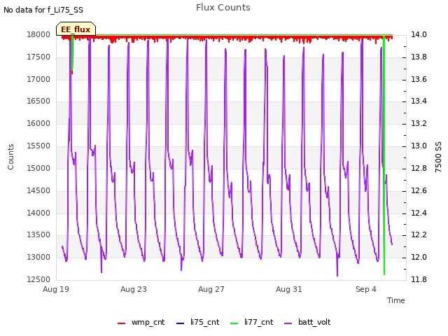The image size is (448, 336).
Task: Click the 14000 left axis tick label
Action: [x=38, y=213]
